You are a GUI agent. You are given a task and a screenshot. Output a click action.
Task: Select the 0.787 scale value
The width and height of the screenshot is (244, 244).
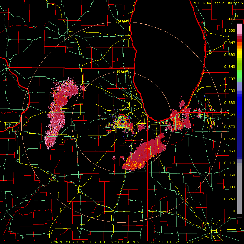point(230,79)
